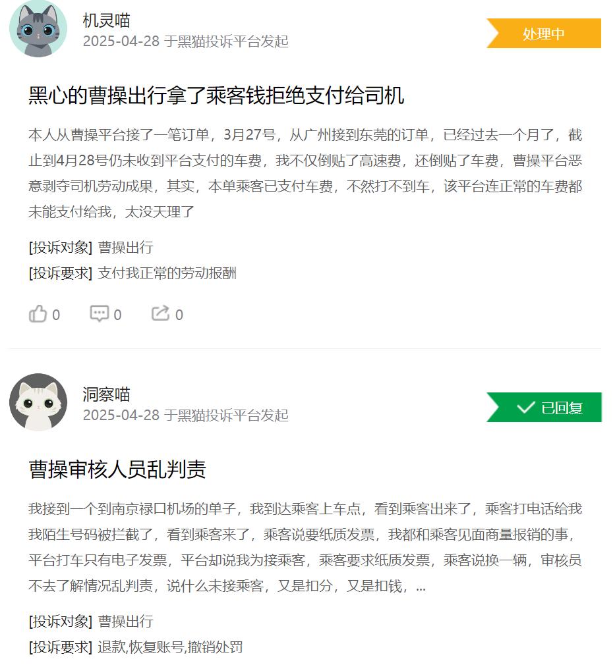Click first post body text about 广州接到东莞
Image resolution: width=615 pixels, height=667 pixels.
point(305,173)
